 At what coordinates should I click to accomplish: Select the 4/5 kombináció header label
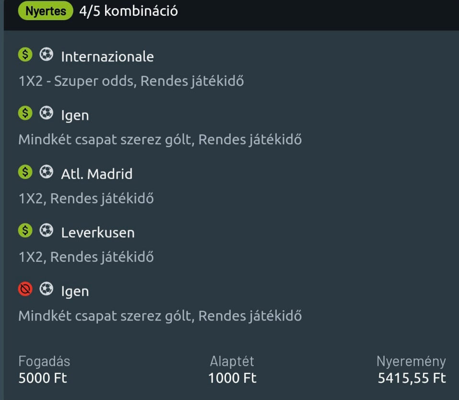click(x=128, y=11)
